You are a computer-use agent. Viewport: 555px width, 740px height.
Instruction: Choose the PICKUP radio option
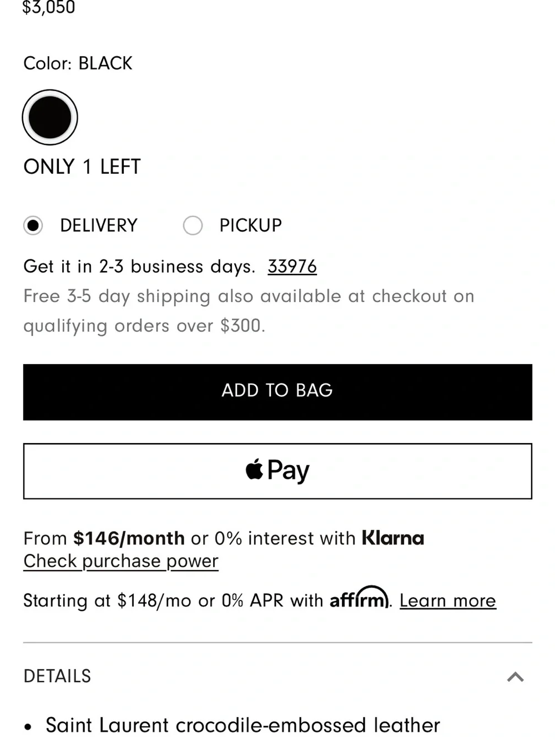point(193,225)
